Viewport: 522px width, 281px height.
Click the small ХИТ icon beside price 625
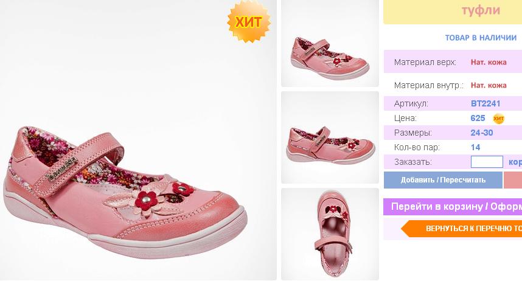pos(498,119)
